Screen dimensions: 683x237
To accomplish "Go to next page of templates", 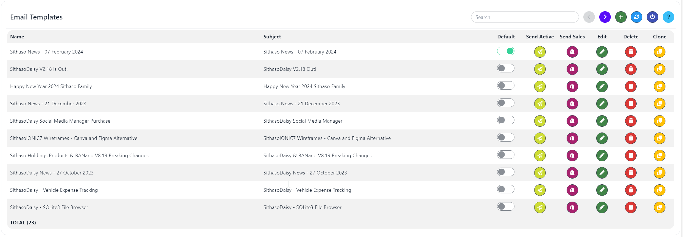I will (x=605, y=17).
